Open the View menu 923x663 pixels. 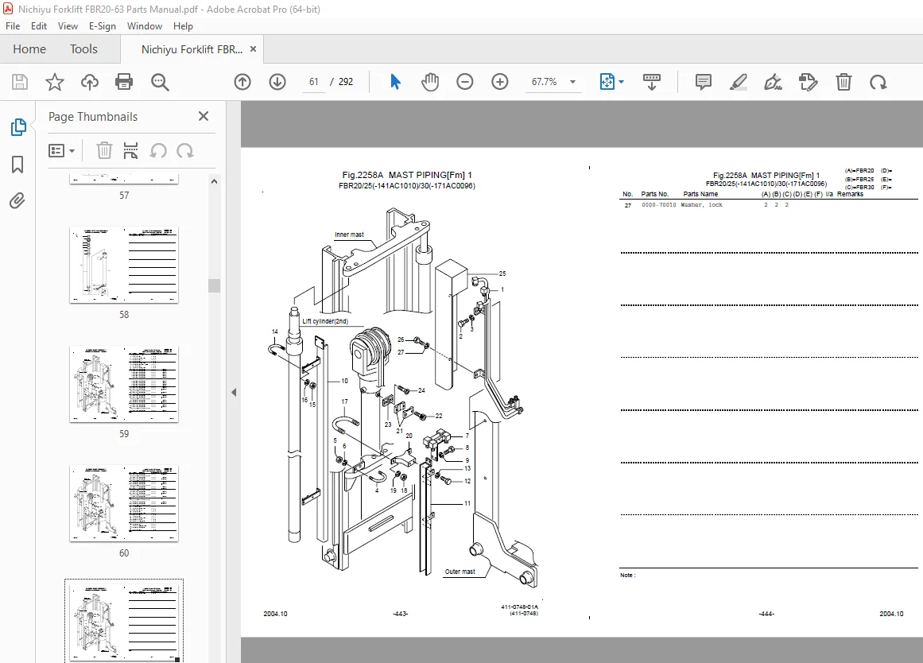coord(68,26)
